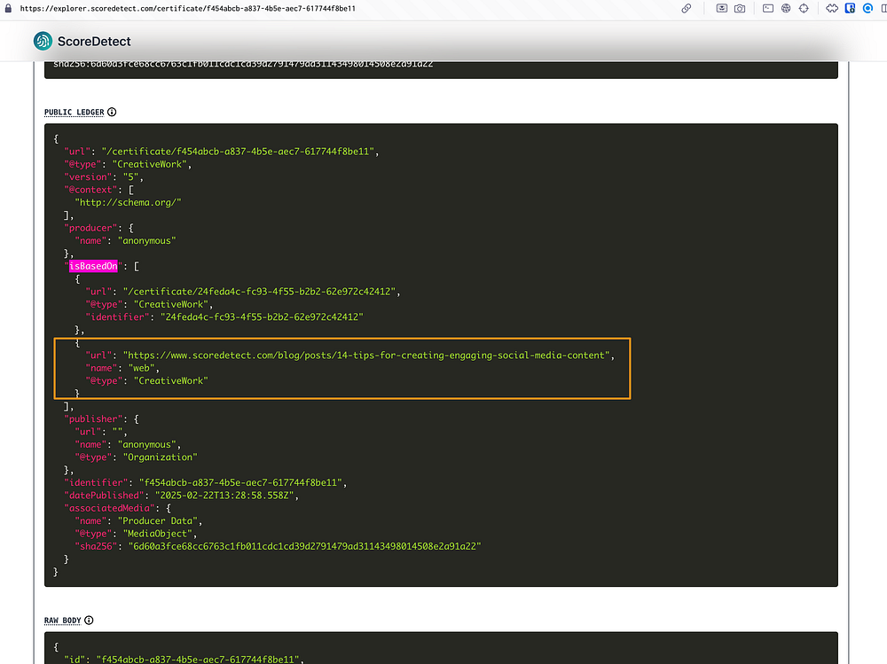Click the sha256 hash value in associatedMedia
Image resolution: width=887 pixels, height=664 pixels.
pyautogui.click(x=304, y=546)
